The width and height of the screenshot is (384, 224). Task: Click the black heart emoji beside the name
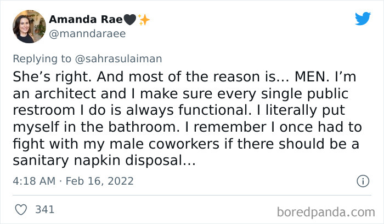pyautogui.click(x=129, y=20)
